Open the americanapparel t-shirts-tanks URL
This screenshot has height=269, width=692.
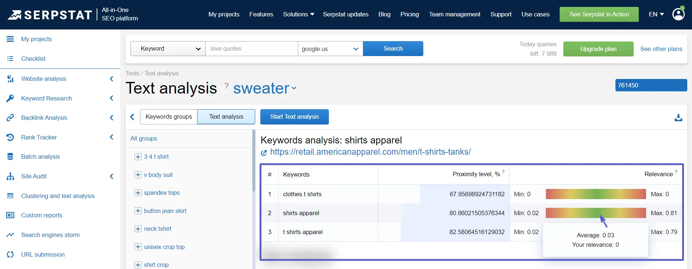[370, 152]
